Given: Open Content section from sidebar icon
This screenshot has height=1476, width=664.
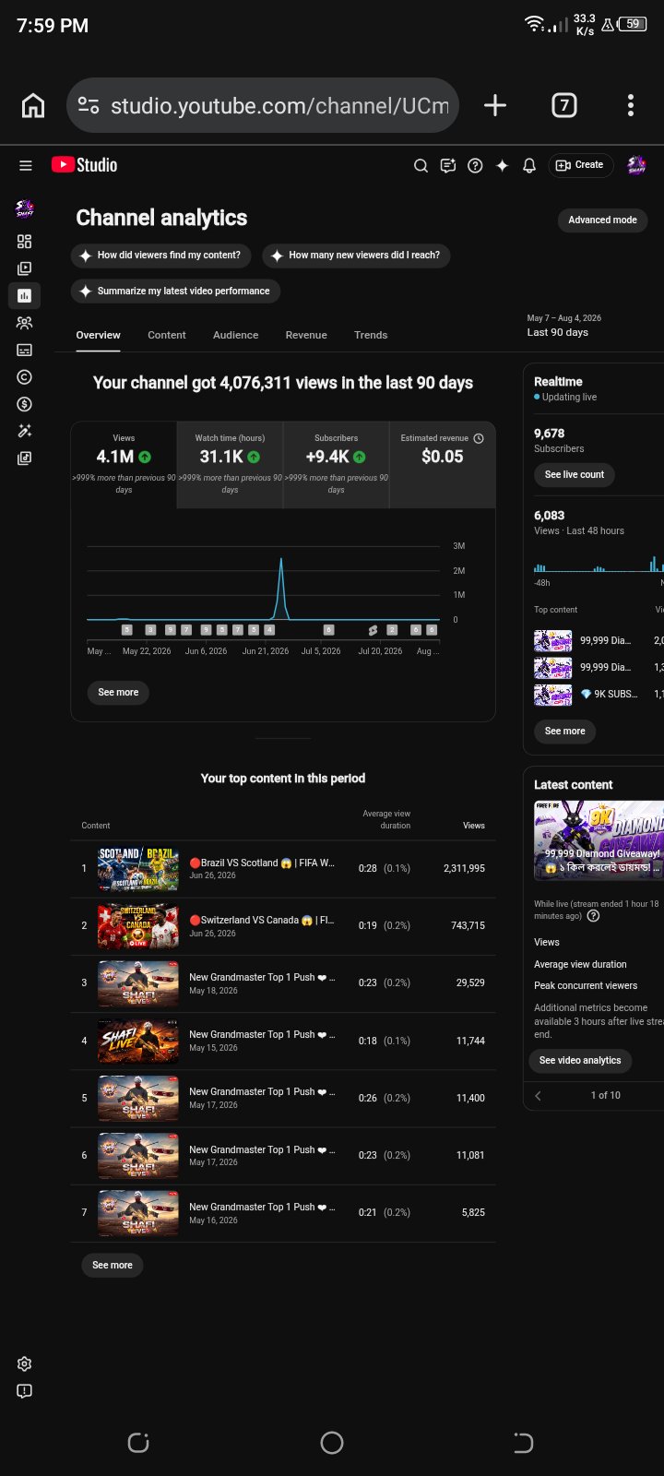Looking at the screenshot, I should [25, 268].
